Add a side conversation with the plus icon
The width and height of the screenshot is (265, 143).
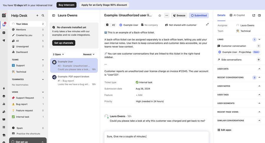[x=259, y=60]
